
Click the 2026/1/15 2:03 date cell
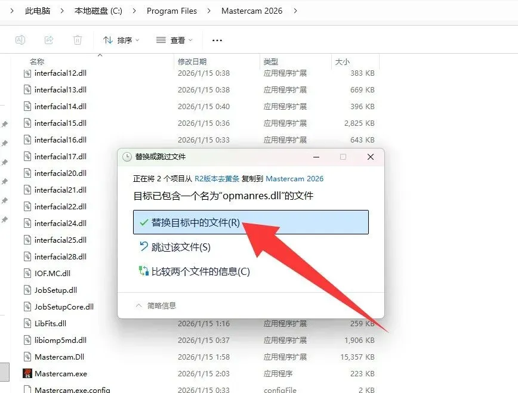[x=203, y=374]
